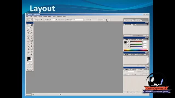
Task: Click the swap foreground/background colors arrow
Action: pos(32,57)
